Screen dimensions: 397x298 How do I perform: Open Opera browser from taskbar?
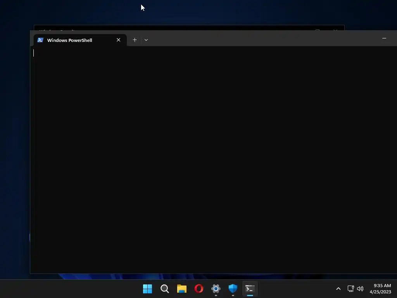pos(199,289)
